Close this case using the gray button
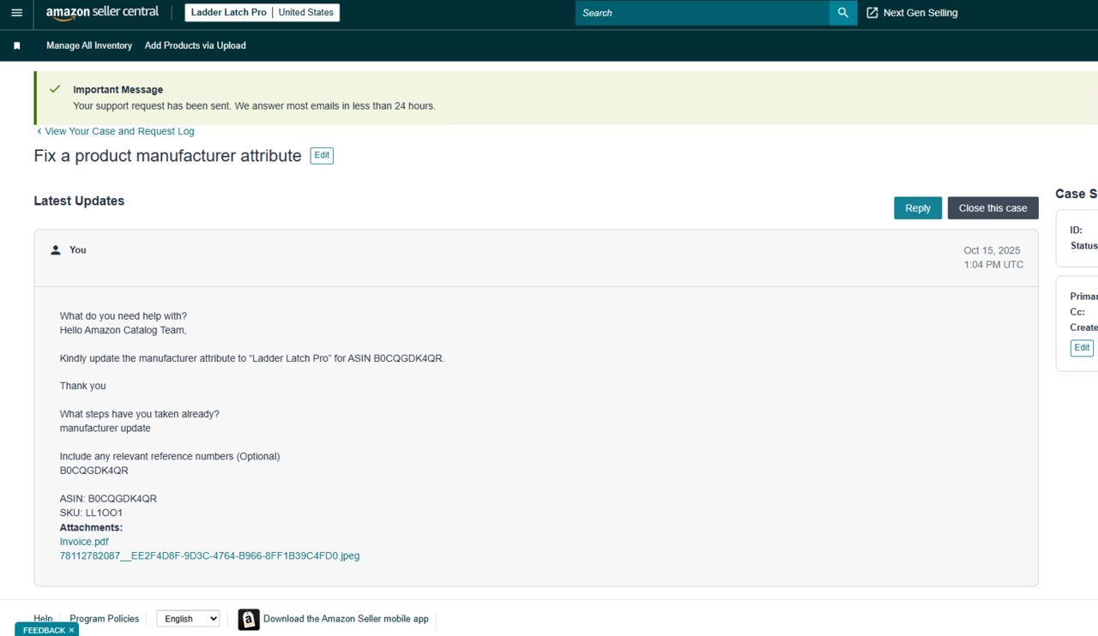 tap(992, 207)
